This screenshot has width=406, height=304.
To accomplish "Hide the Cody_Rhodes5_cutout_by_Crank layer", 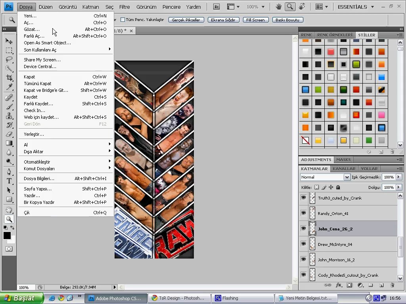I will tap(303, 275).
